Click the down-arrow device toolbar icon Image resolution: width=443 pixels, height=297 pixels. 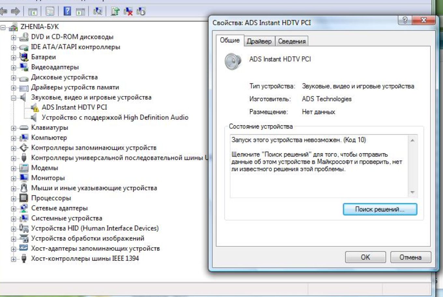(141, 11)
